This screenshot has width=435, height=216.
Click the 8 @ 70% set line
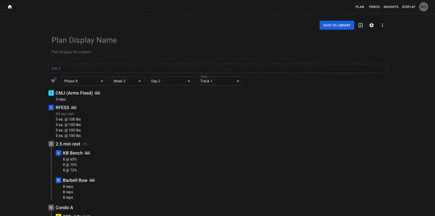coord(70,165)
